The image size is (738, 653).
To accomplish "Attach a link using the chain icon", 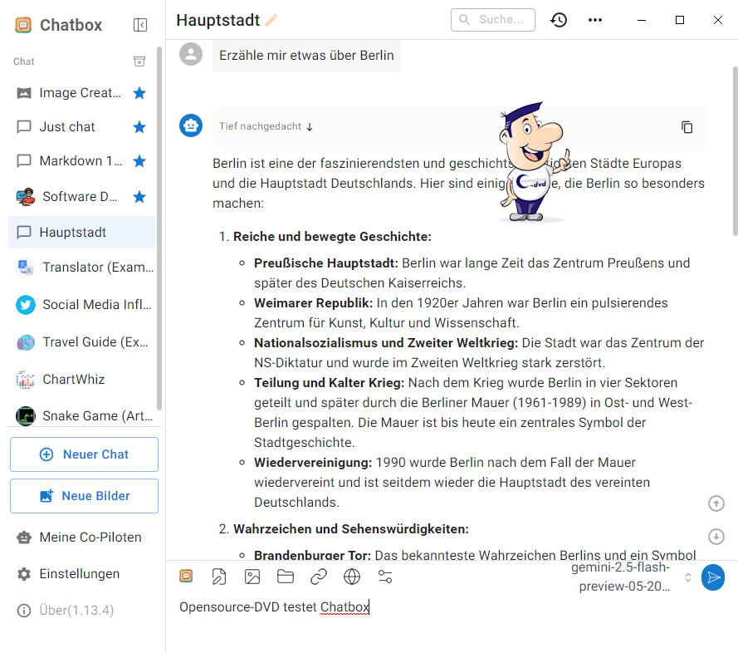I will pos(319,577).
